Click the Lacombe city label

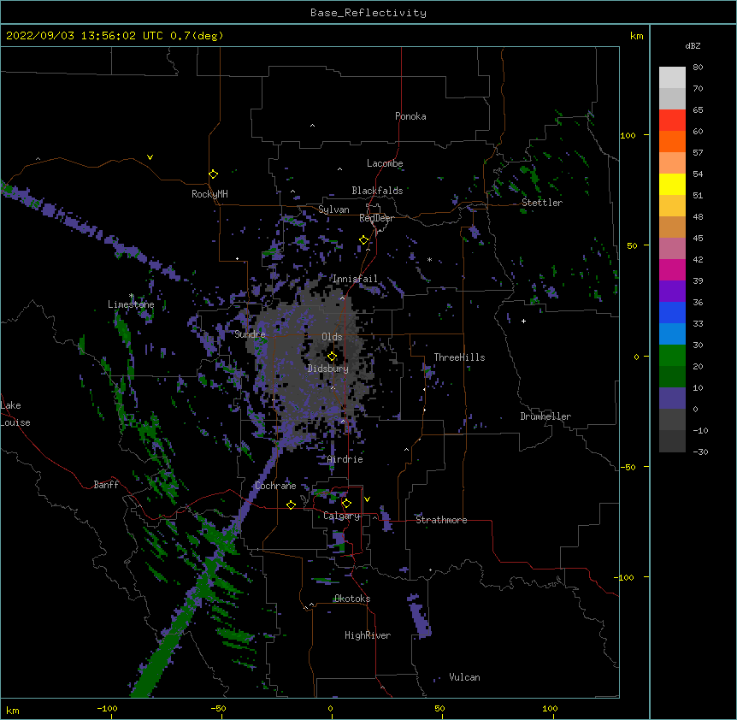pos(385,163)
